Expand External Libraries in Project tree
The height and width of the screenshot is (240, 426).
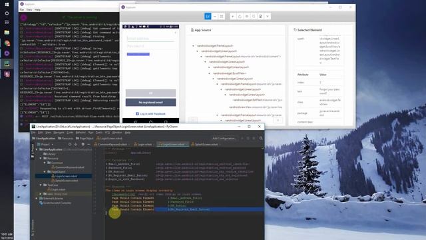[x=37, y=199]
